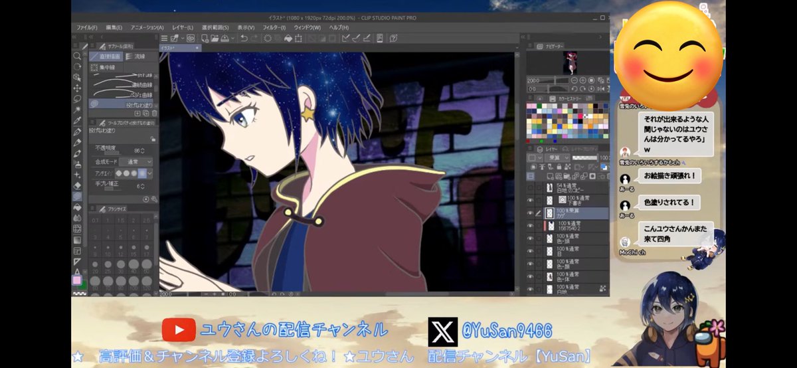This screenshot has height=368, width=797.
Task: Click the delete sub tool trash icon
Action: tap(154, 113)
